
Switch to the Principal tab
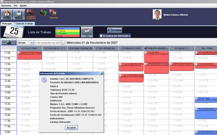[x=7, y=23]
